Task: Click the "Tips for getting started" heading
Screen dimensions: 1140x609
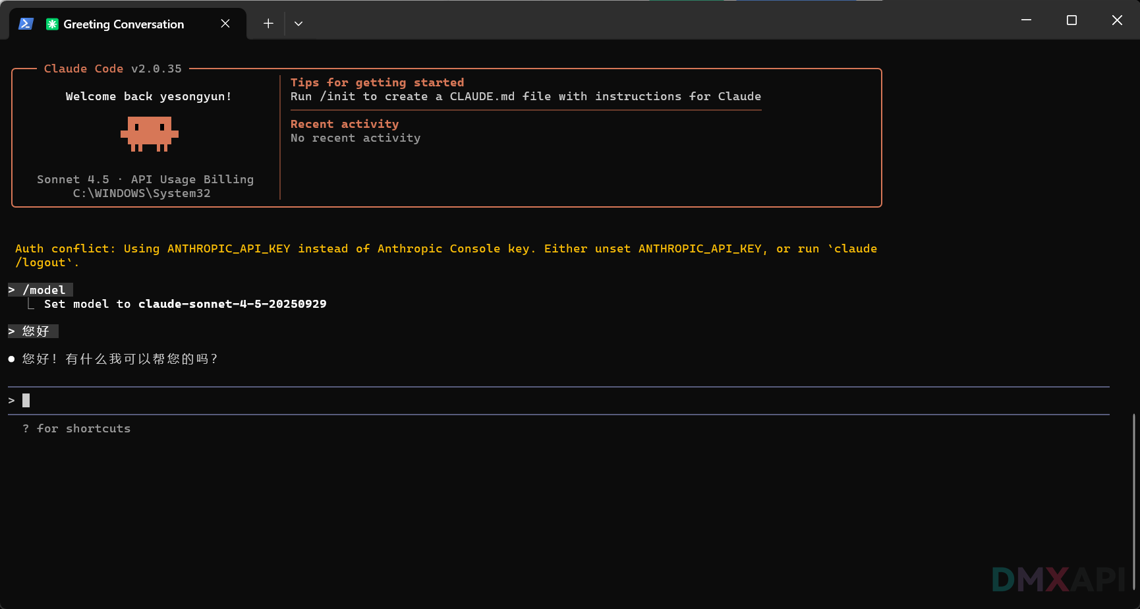Action: click(377, 82)
